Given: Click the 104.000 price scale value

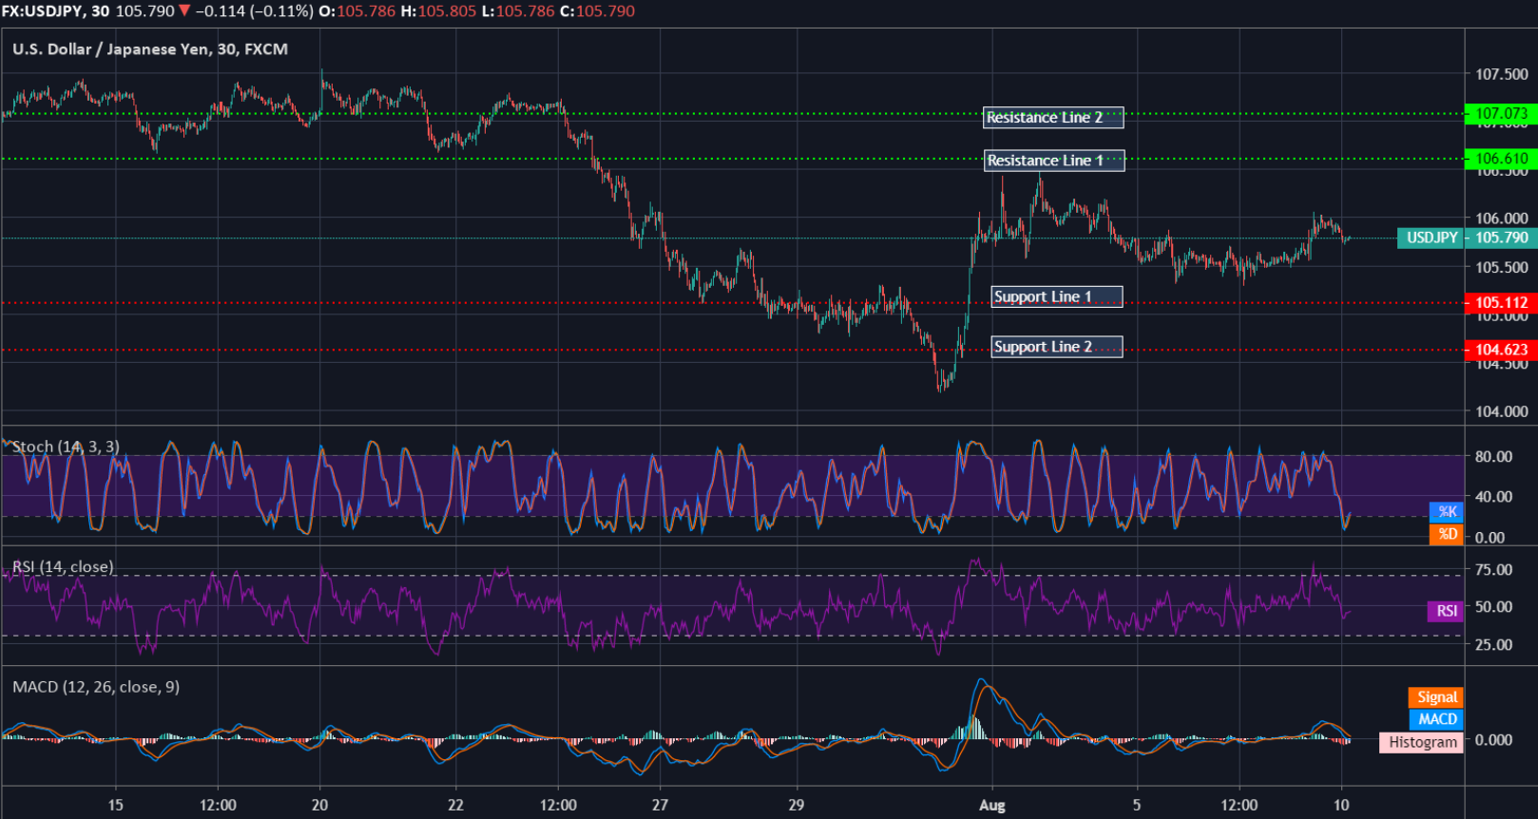Looking at the screenshot, I should click(1501, 412).
